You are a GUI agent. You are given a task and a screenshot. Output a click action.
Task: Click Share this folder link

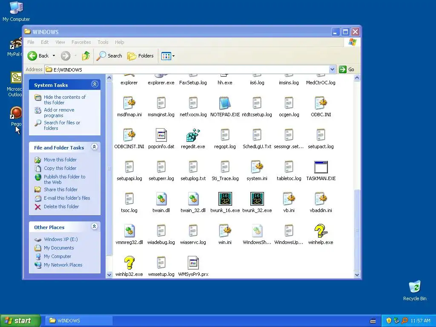60,189
